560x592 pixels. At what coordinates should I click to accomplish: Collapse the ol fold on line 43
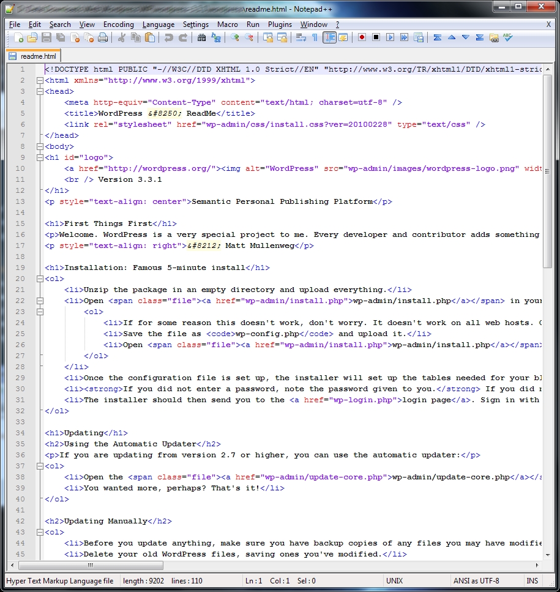pyautogui.click(x=40, y=533)
